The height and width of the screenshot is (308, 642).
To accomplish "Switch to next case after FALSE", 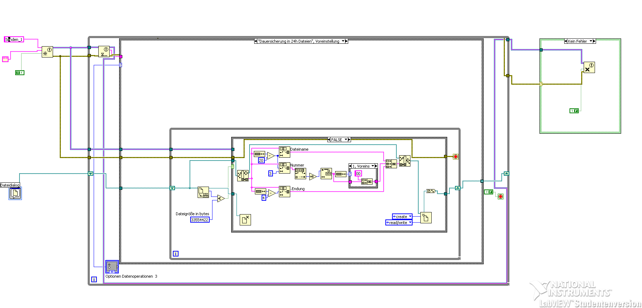I will (x=349, y=140).
